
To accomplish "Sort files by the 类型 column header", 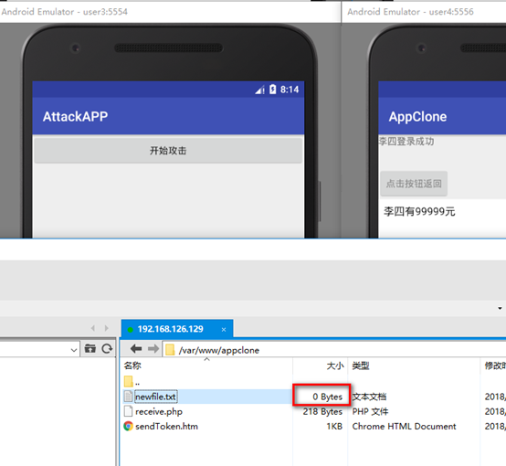I will point(361,365).
